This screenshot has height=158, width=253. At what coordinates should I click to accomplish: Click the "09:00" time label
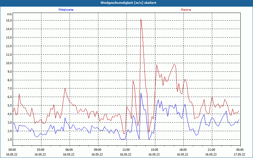coord(98,150)
